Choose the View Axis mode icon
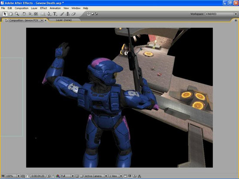Viewport: 239px width, 179px height. (x=96, y=14)
